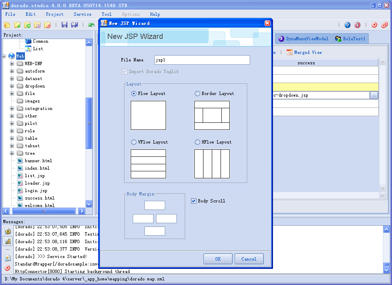Select the Border Layout radio button
The height and width of the screenshot is (285, 392).
(x=197, y=93)
